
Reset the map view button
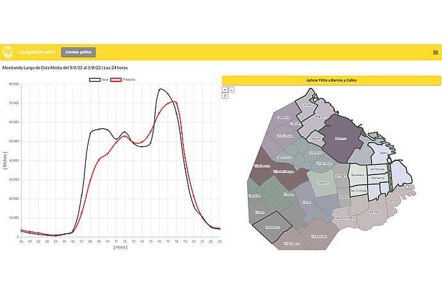click(x=225, y=96)
